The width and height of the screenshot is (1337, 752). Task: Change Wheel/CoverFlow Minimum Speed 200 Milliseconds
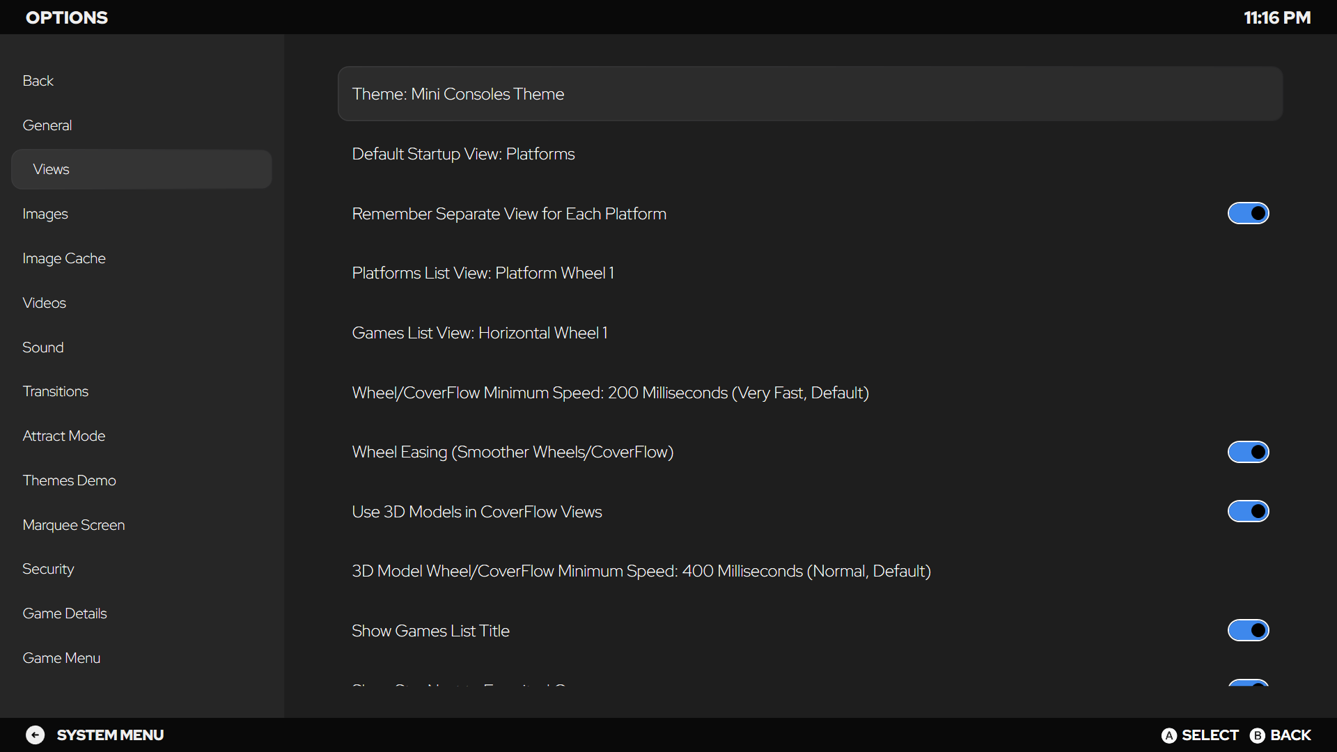point(811,393)
